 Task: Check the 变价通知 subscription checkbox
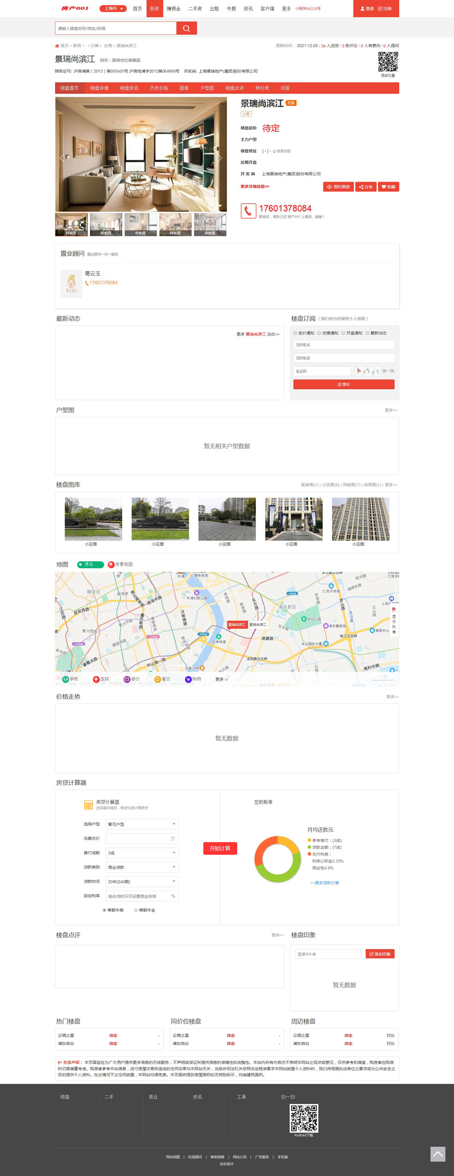coord(296,333)
